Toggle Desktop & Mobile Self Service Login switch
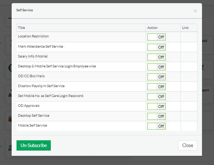 [x=157, y=67]
